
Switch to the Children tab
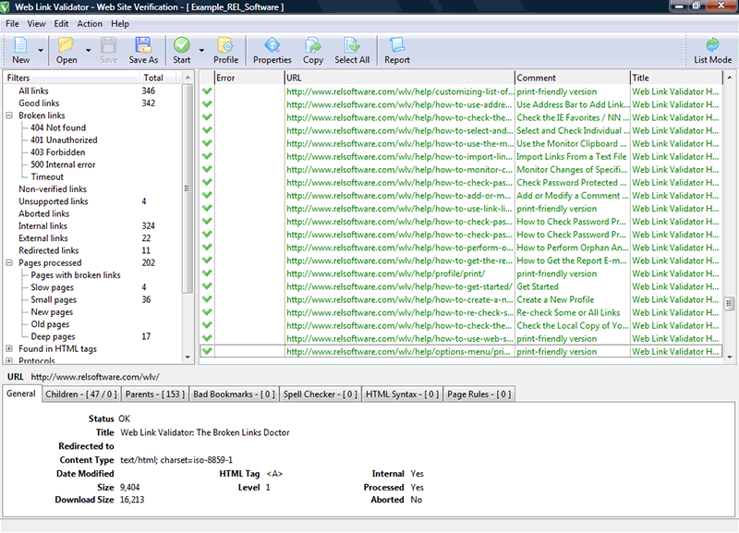pyautogui.click(x=79, y=394)
